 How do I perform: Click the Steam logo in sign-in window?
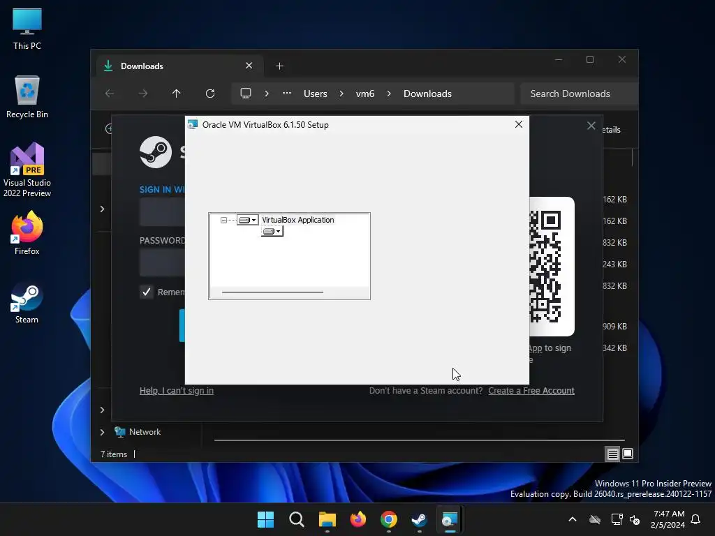156,151
